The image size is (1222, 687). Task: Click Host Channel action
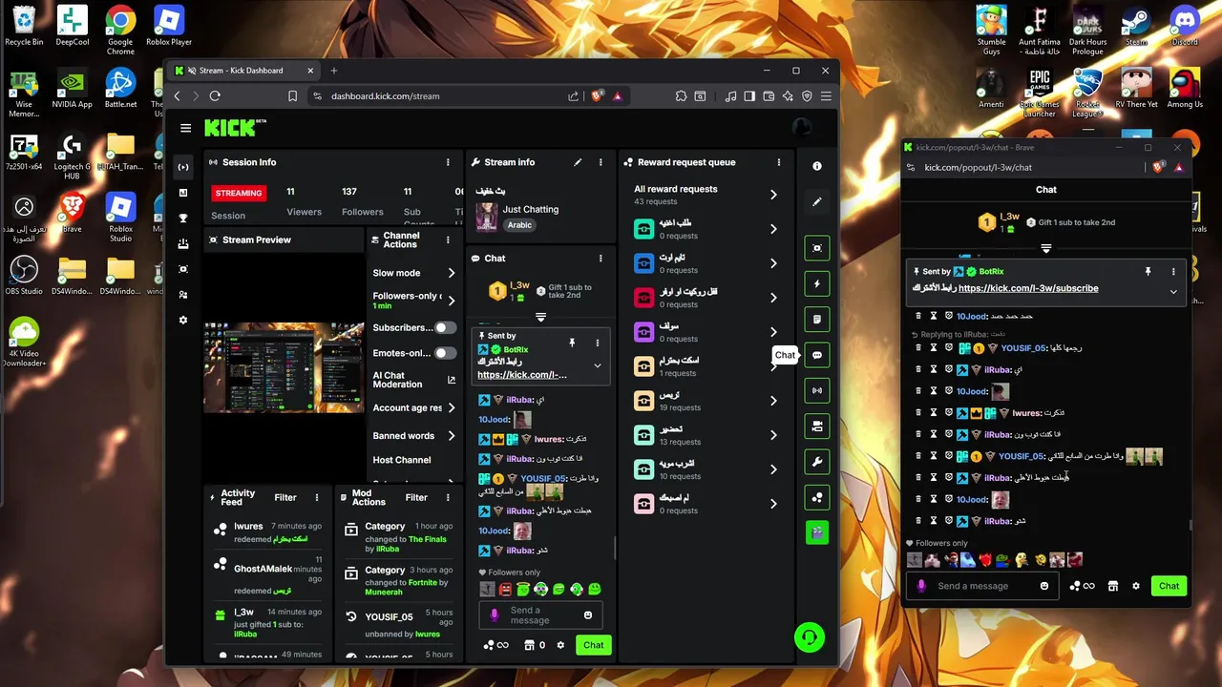click(x=401, y=460)
